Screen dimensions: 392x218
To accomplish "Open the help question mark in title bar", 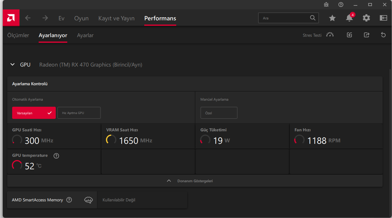I will [341, 5].
